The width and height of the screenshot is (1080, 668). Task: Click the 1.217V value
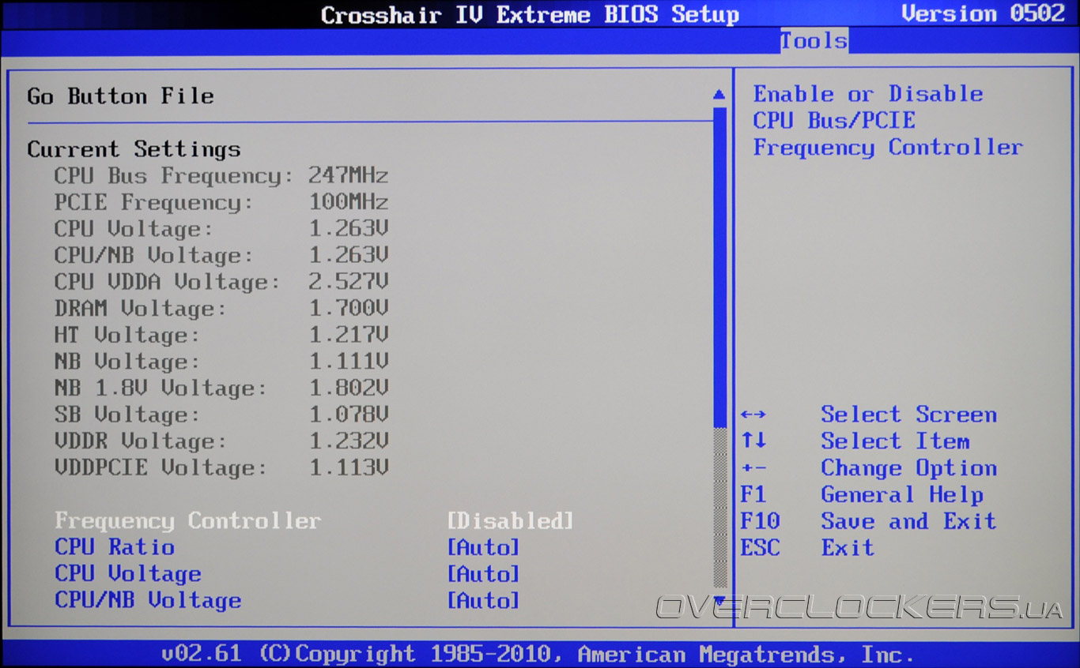[349, 336]
